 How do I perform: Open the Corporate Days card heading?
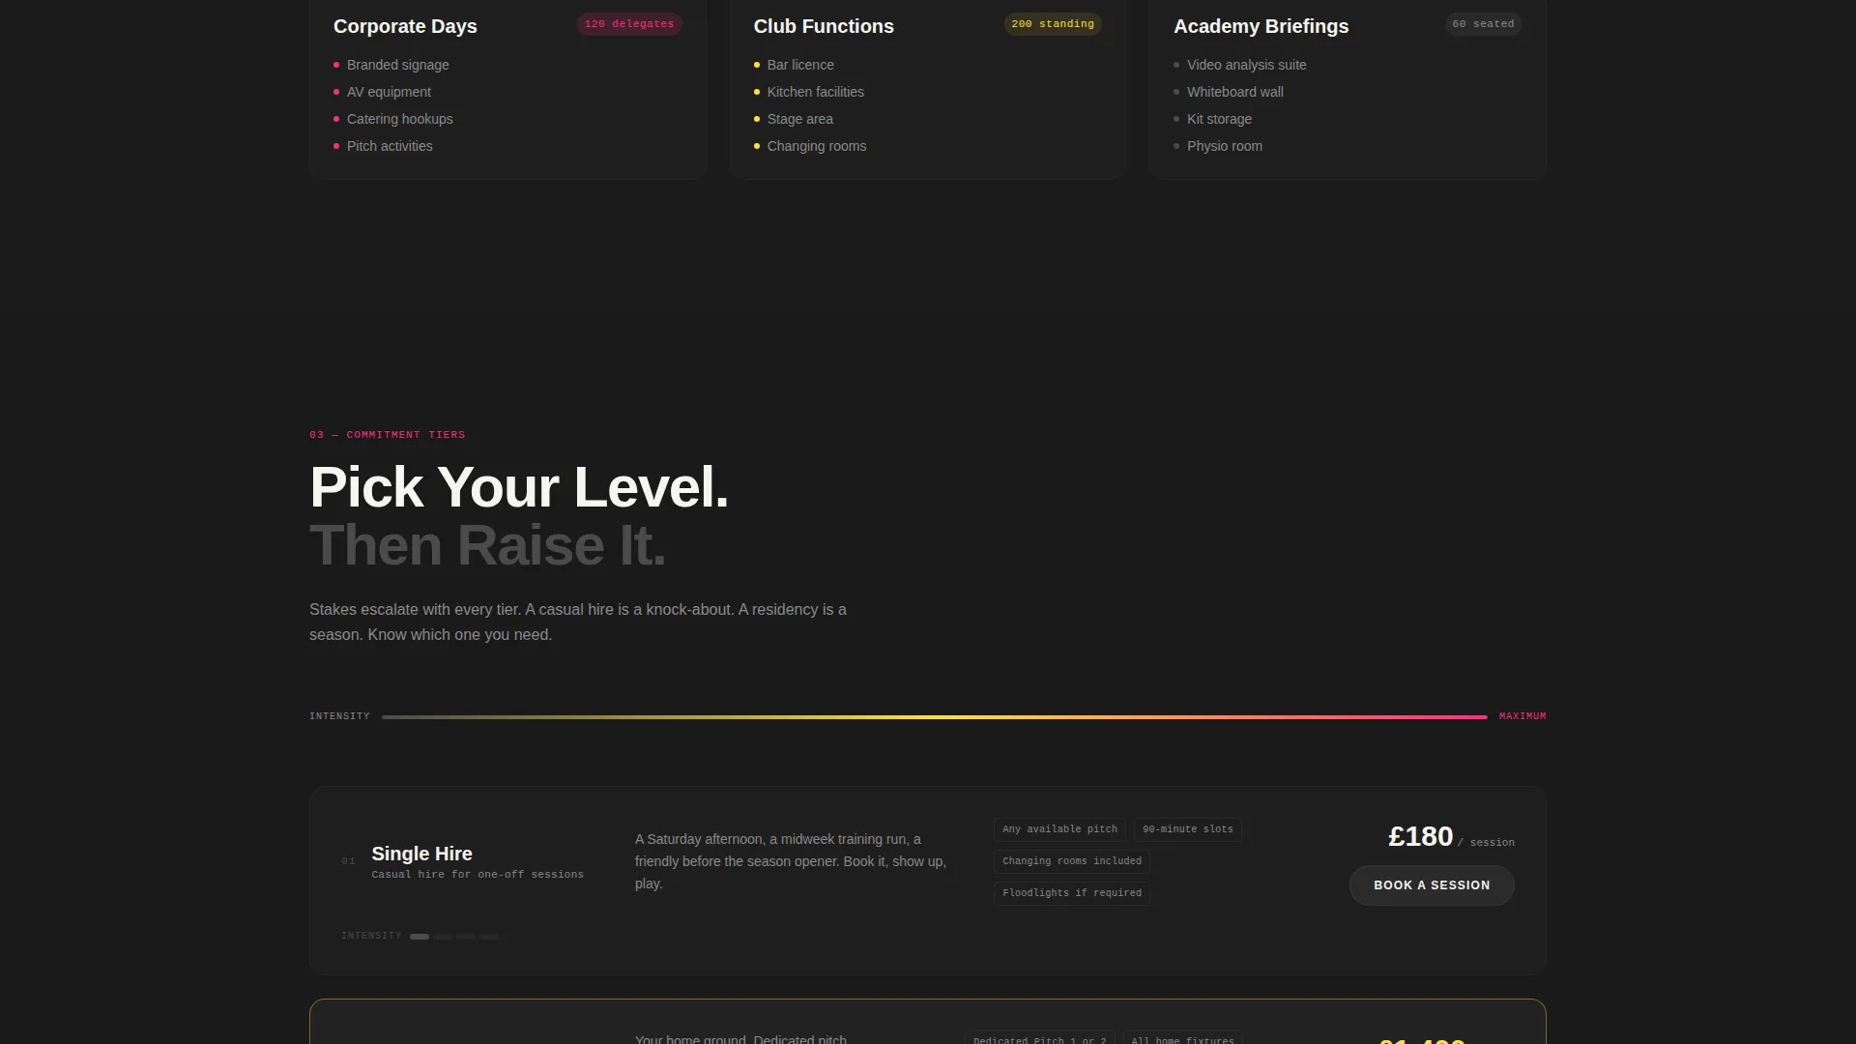point(405,26)
